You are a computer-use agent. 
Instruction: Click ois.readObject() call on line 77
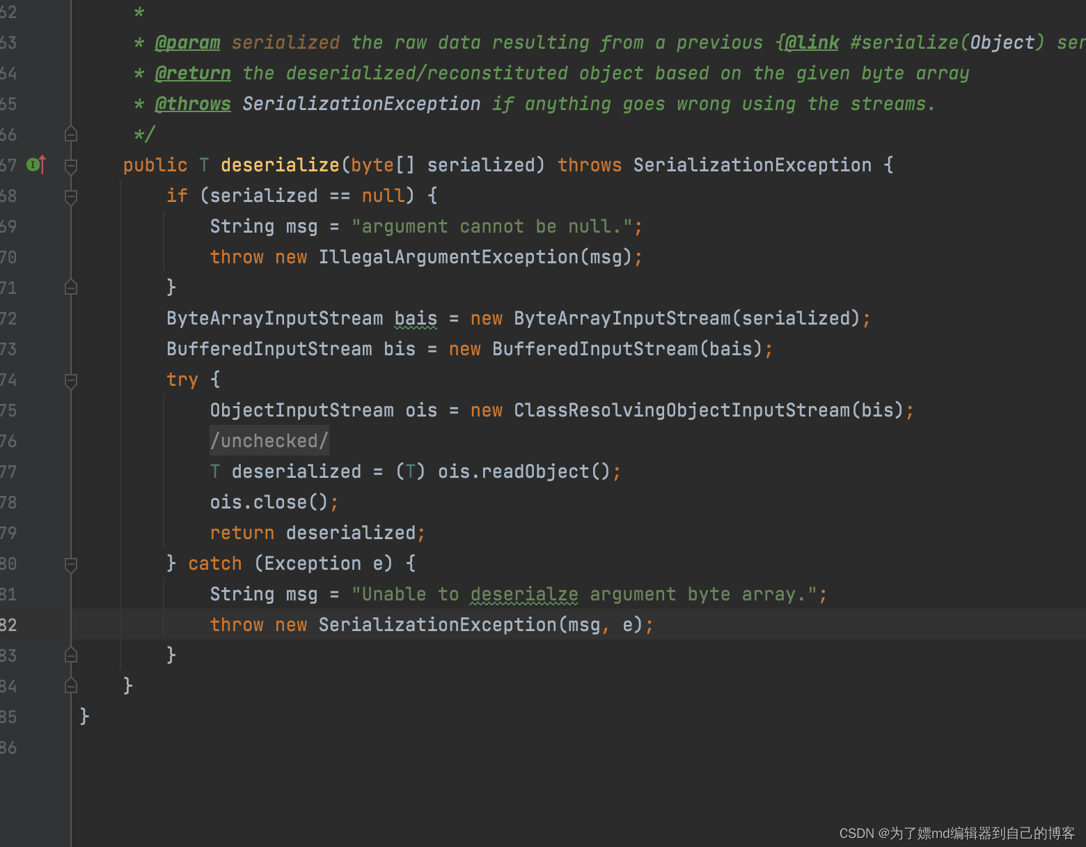(524, 472)
